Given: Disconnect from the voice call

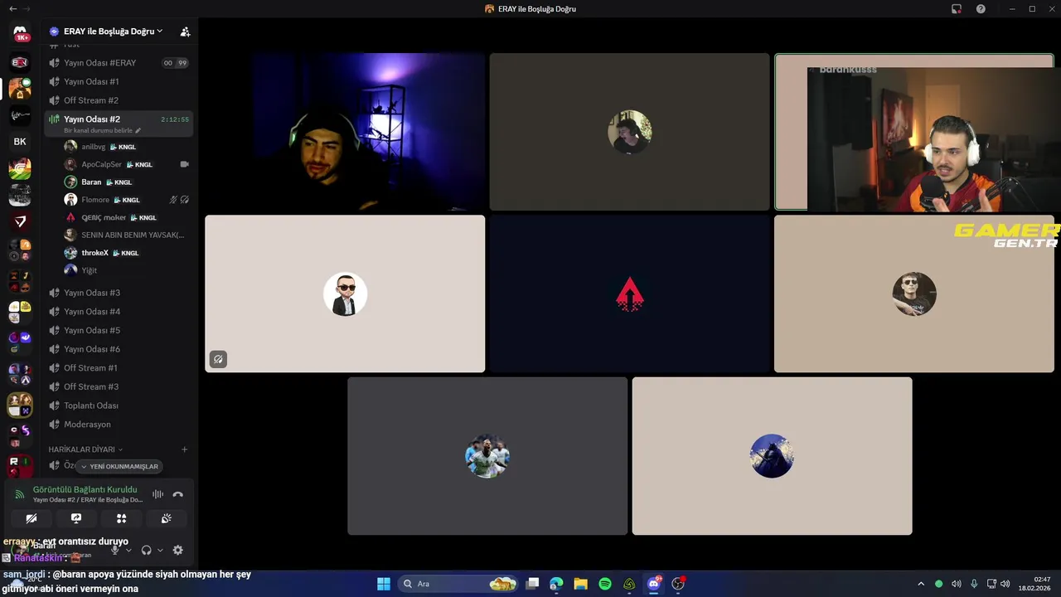Looking at the screenshot, I should [177, 494].
